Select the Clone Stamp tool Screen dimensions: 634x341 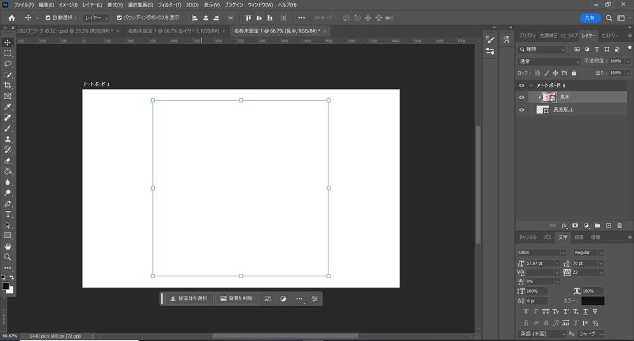(x=8, y=139)
